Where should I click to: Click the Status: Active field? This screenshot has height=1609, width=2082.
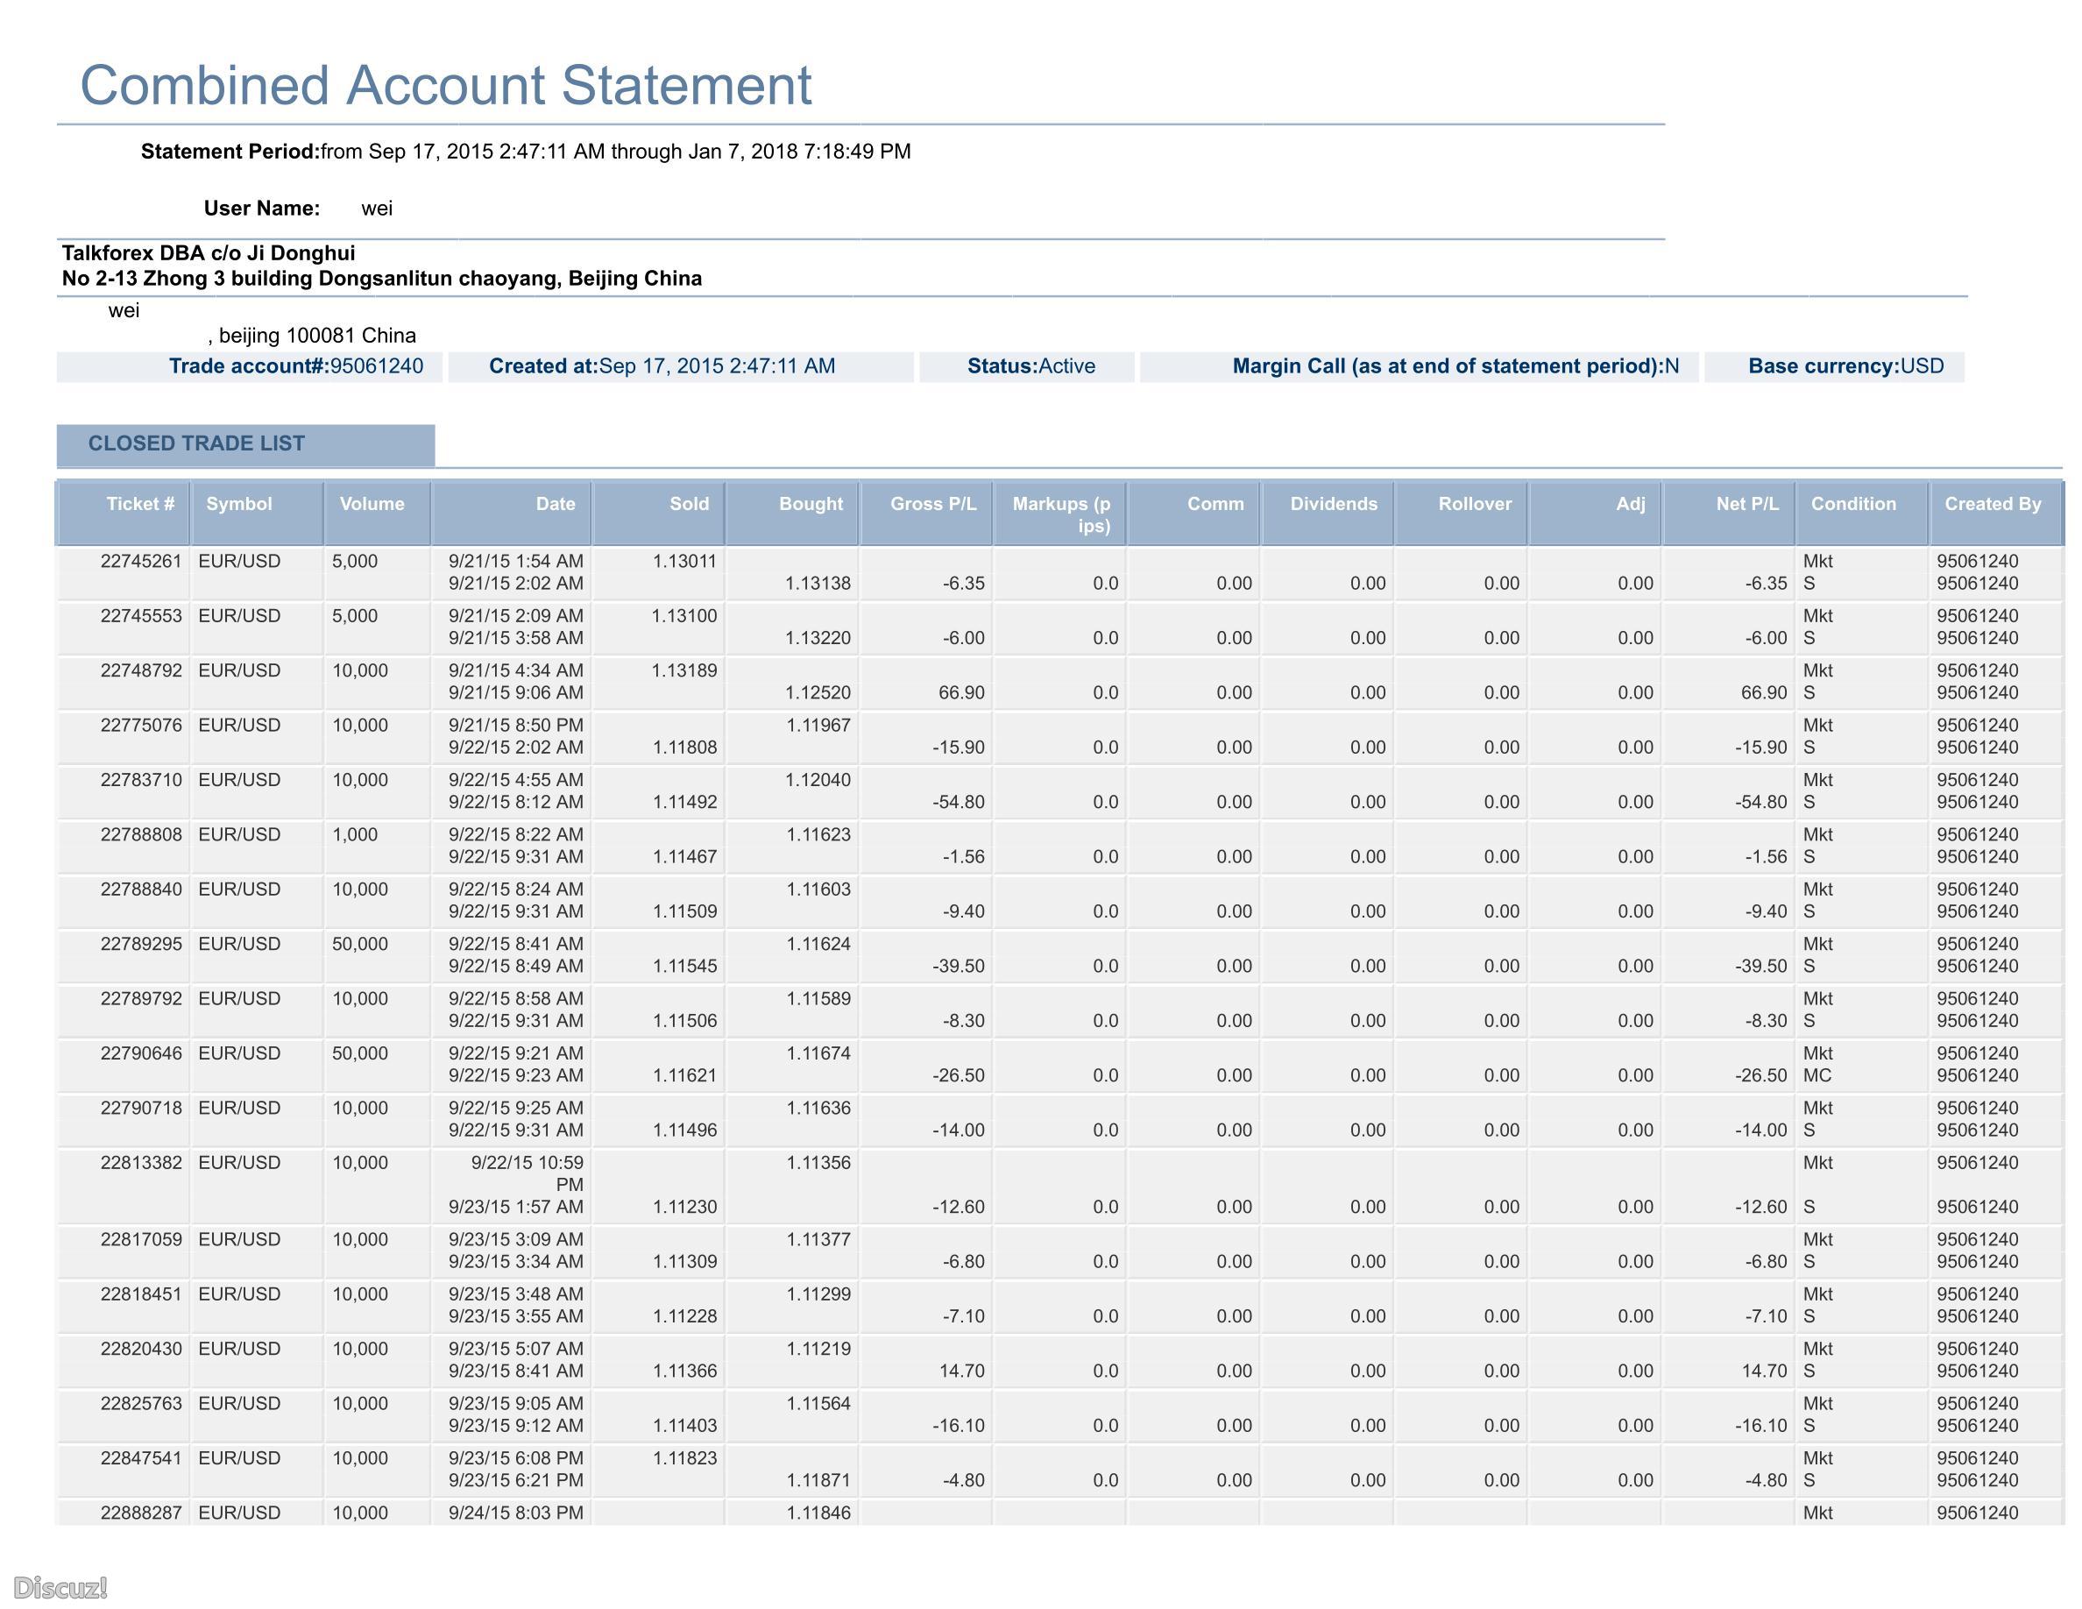pyautogui.click(x=1027, y=367)
